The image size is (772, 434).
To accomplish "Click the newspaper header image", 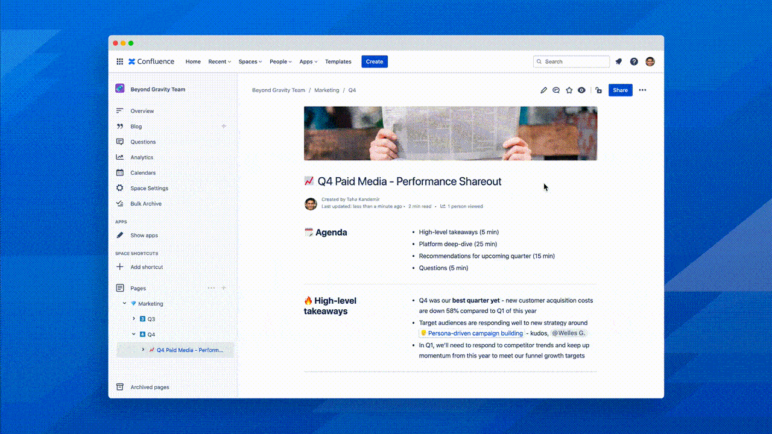I will [451, 133].
